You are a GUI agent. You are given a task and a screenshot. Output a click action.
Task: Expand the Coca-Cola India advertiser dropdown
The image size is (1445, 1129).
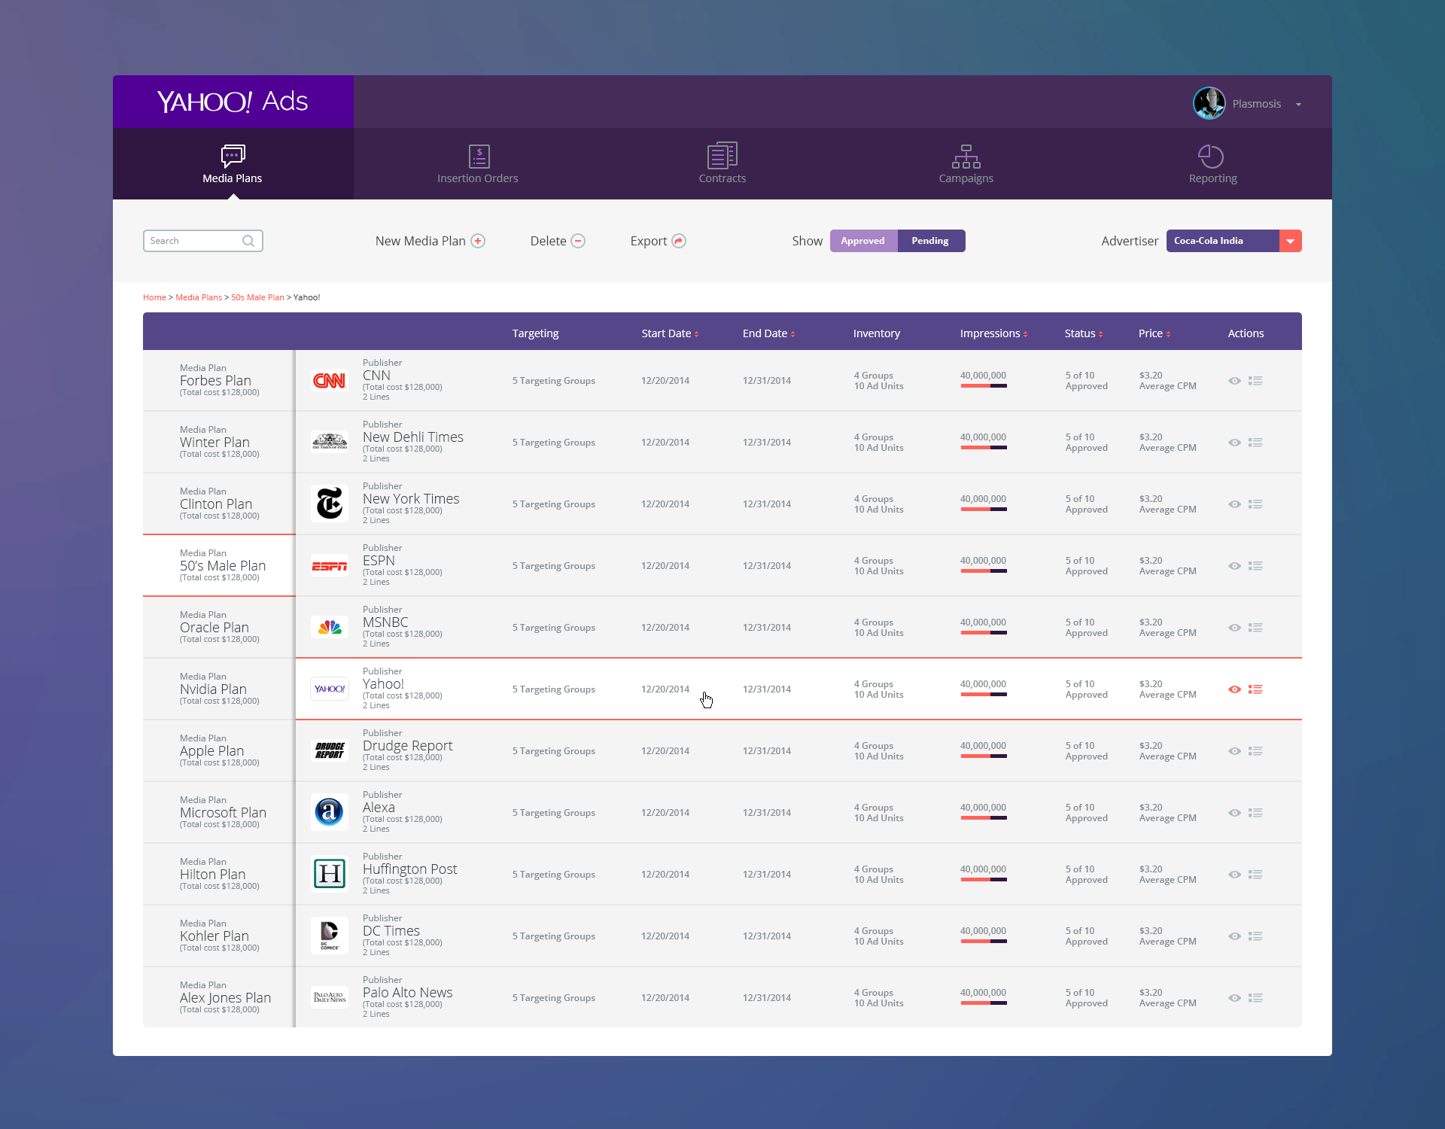pos(1290,241)
